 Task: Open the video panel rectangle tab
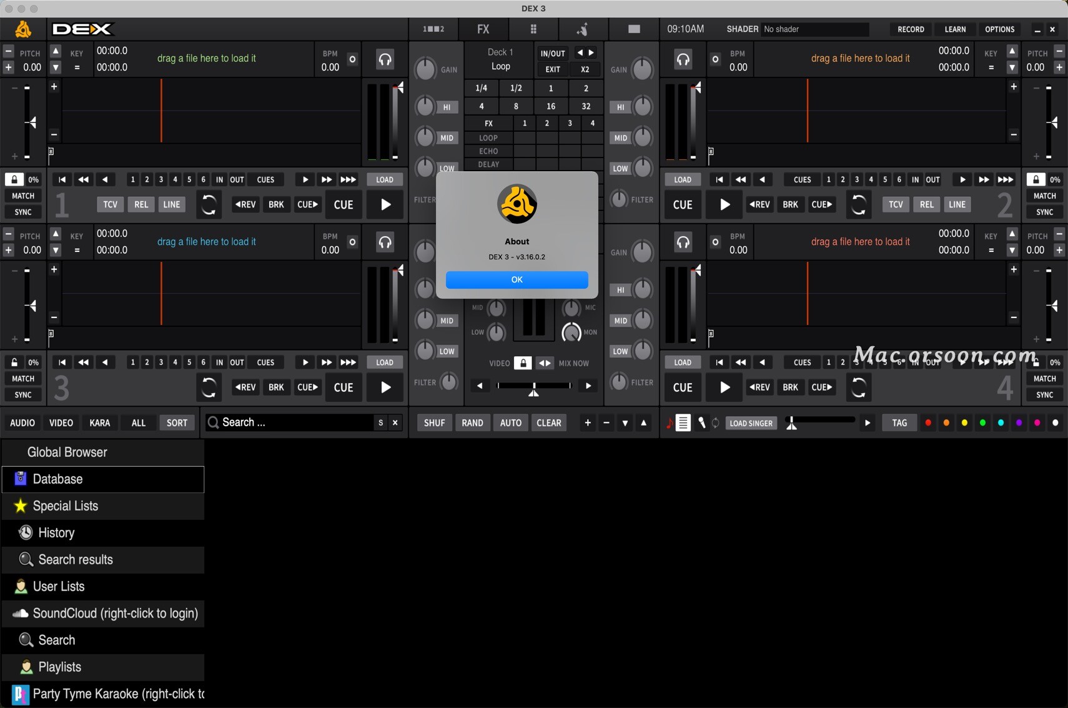pyautogui.click(x=634, y=29)
